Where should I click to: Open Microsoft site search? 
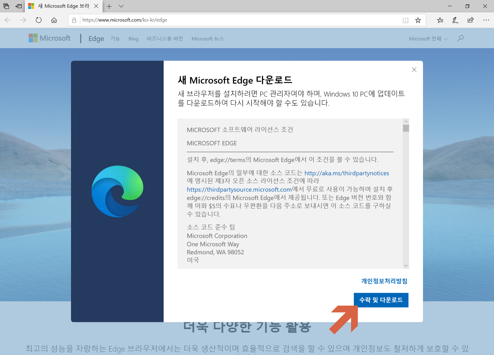(x=460, y=38)
